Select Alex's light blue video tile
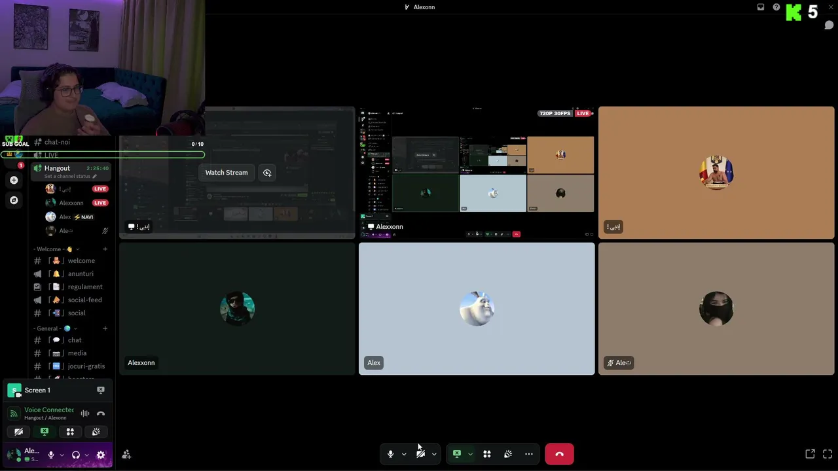This screenshot has width=838, height=471. pyautogui.click(x=477, y=309)
